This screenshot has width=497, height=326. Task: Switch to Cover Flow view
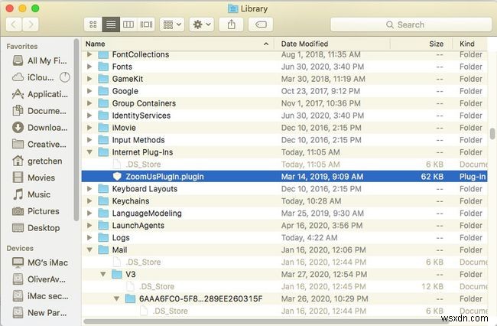point(146,24)
